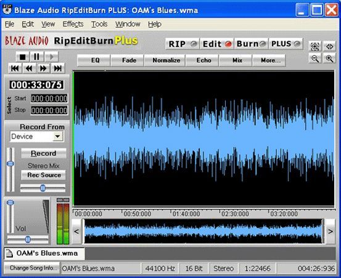Zoom in on the waveform
This screenshot has width=341, height=278.
[329, 59]
